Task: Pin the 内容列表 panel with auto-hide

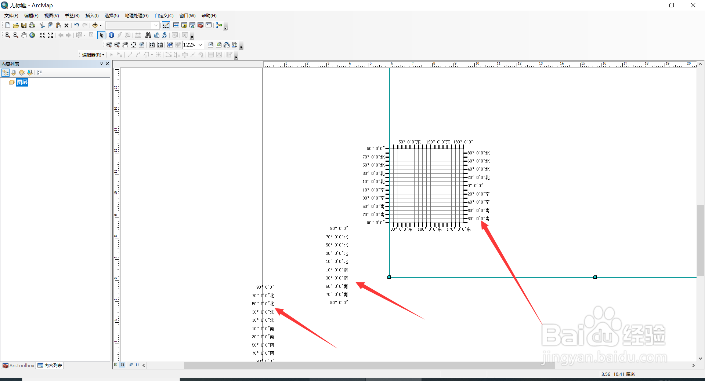Action: pos(102,64)
